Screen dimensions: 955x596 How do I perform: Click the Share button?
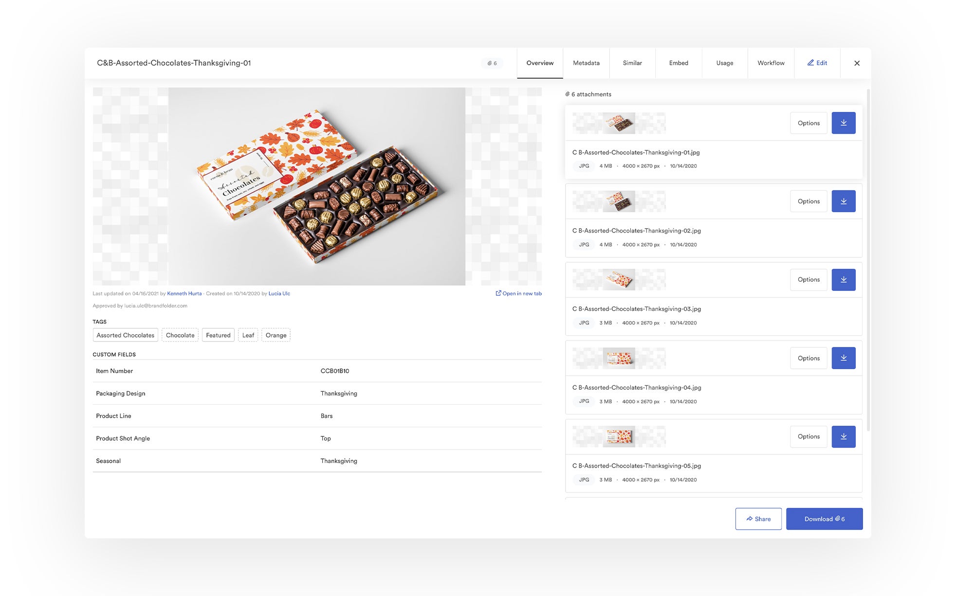point(758,519)
